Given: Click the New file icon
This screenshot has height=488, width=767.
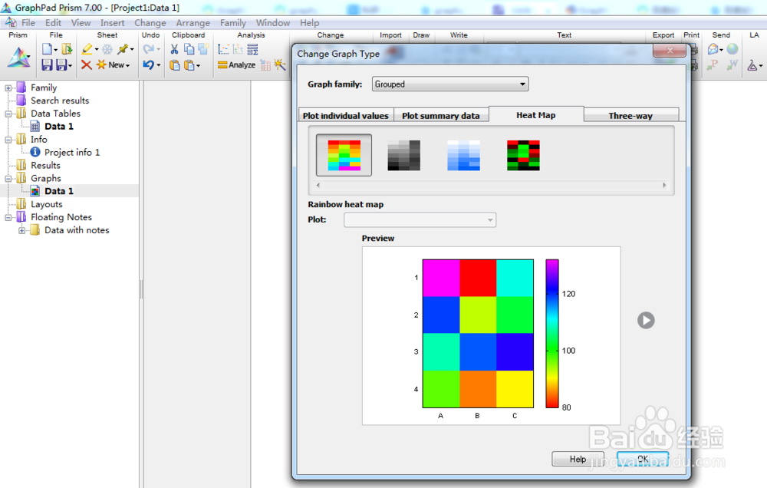Looking at the screenshot, I should (x=47, y=49).
